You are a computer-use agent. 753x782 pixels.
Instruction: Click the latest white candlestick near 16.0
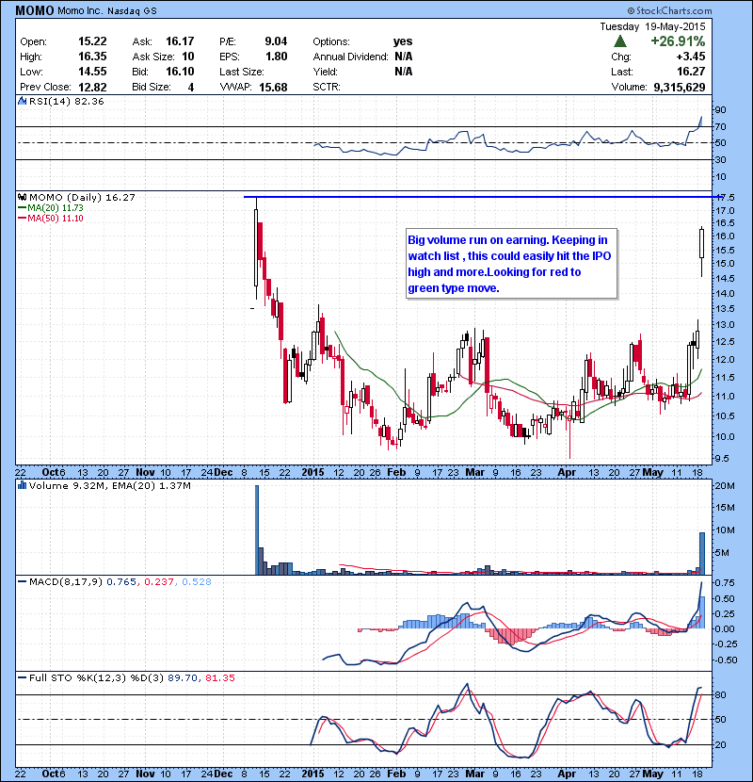(701, 244)
